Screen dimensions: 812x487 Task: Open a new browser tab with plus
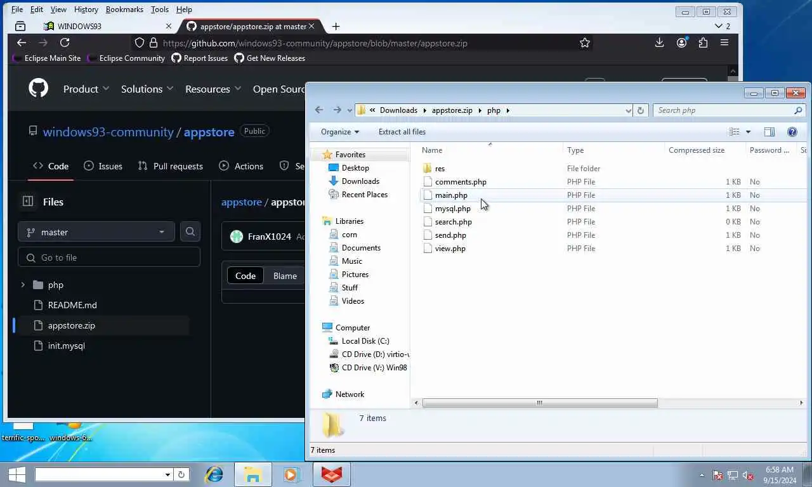(x=336, y=26)
